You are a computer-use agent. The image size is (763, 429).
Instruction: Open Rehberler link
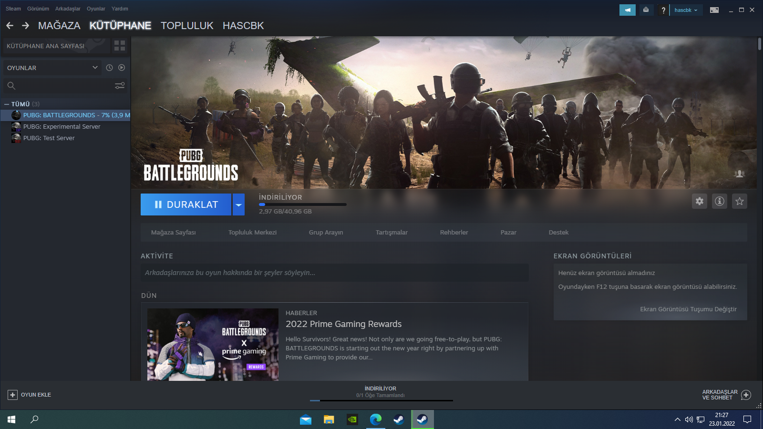pos(454,233)
